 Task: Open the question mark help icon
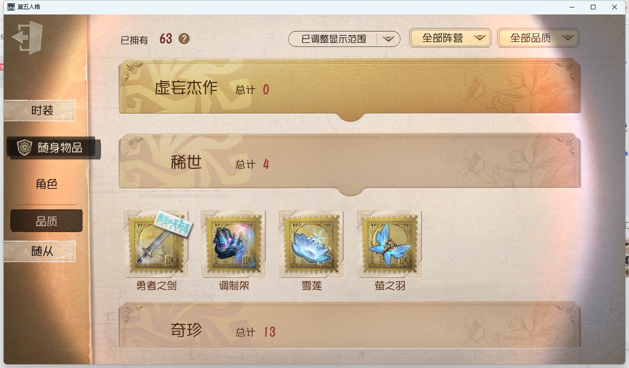(x=184, y=39)
